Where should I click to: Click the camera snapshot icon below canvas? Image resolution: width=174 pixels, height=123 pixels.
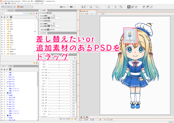81,117
